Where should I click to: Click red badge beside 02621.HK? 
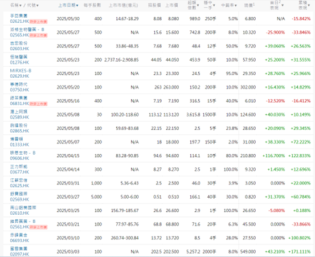38,22
